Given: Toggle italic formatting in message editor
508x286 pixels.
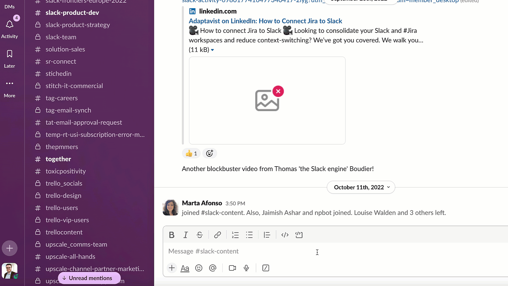Looking at the screenshot, I should point(186,235).
